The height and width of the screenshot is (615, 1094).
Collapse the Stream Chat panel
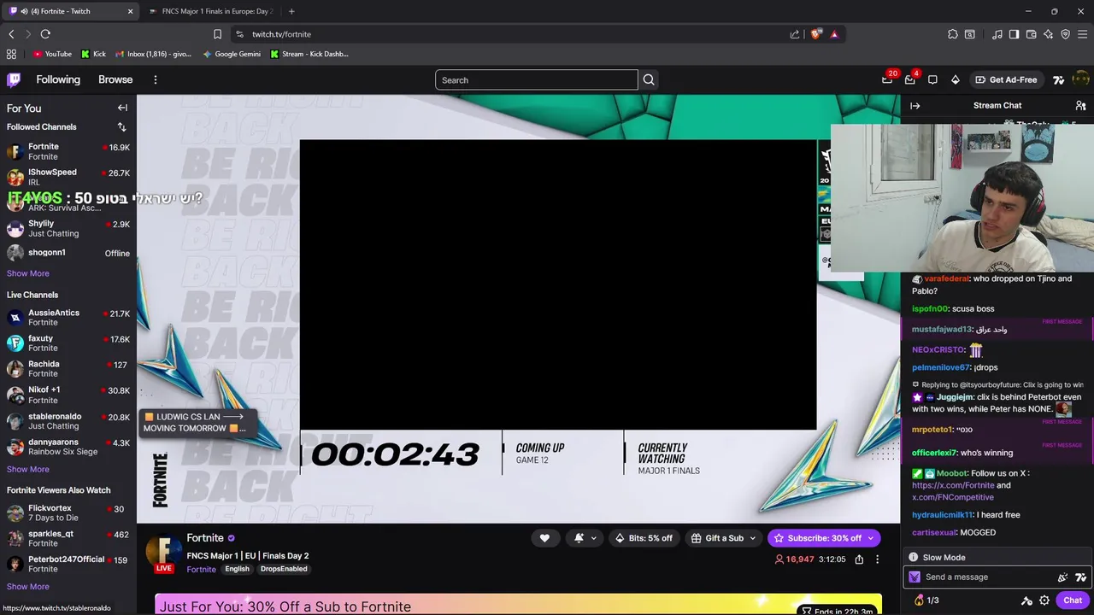[x=915, y=105]
